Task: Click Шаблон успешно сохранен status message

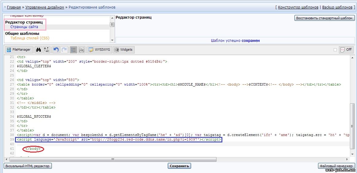Action: tap(235, 41)
